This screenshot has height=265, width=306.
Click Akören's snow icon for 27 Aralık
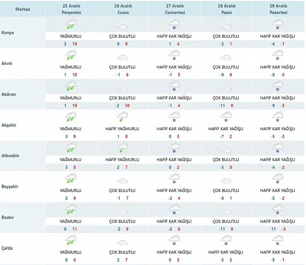pos(174,87)
